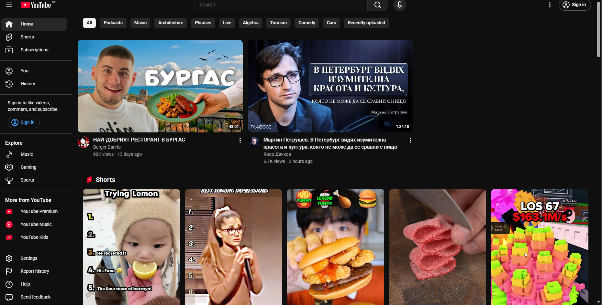
Task: Select the Comedy filter chip
Action: 307,23
